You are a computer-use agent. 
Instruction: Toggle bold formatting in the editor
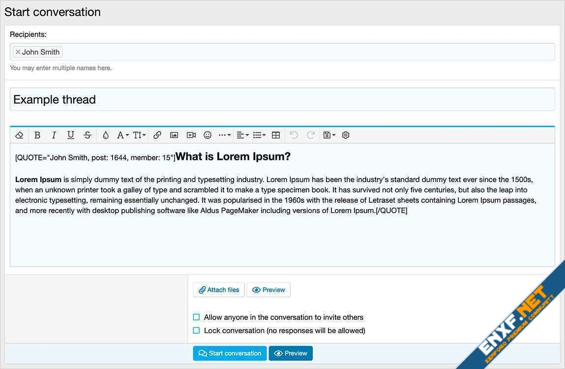click(x=37, y=135)
